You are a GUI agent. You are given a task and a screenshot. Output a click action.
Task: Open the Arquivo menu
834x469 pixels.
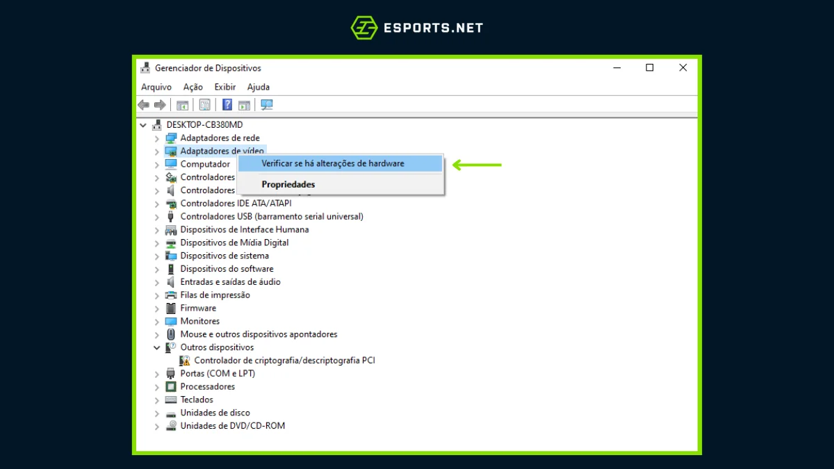156,87
